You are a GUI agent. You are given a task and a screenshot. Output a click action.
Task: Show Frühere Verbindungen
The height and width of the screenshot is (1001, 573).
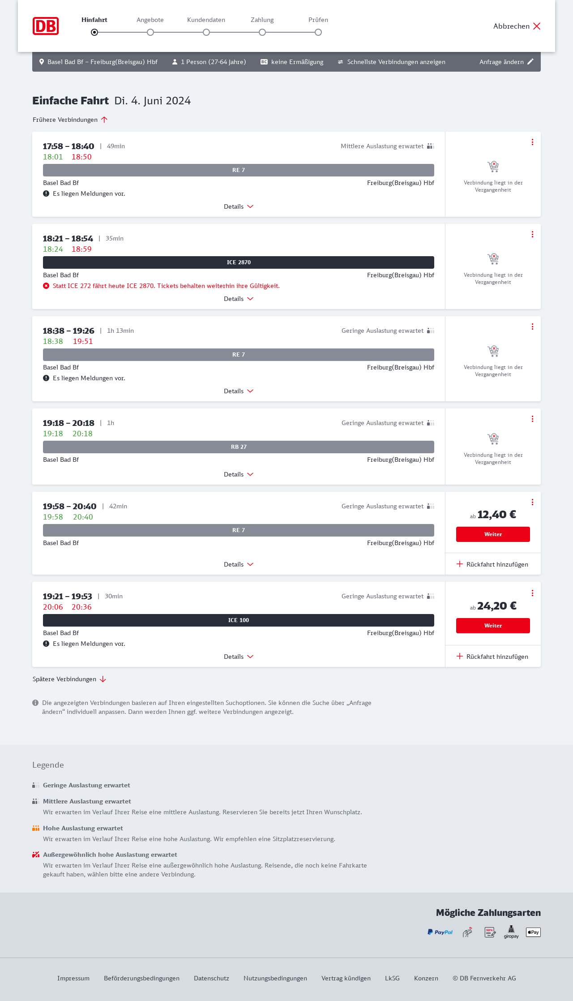tap(70, 120)
